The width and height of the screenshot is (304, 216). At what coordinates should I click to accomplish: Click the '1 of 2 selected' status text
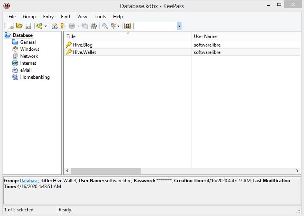click(19, 210)
